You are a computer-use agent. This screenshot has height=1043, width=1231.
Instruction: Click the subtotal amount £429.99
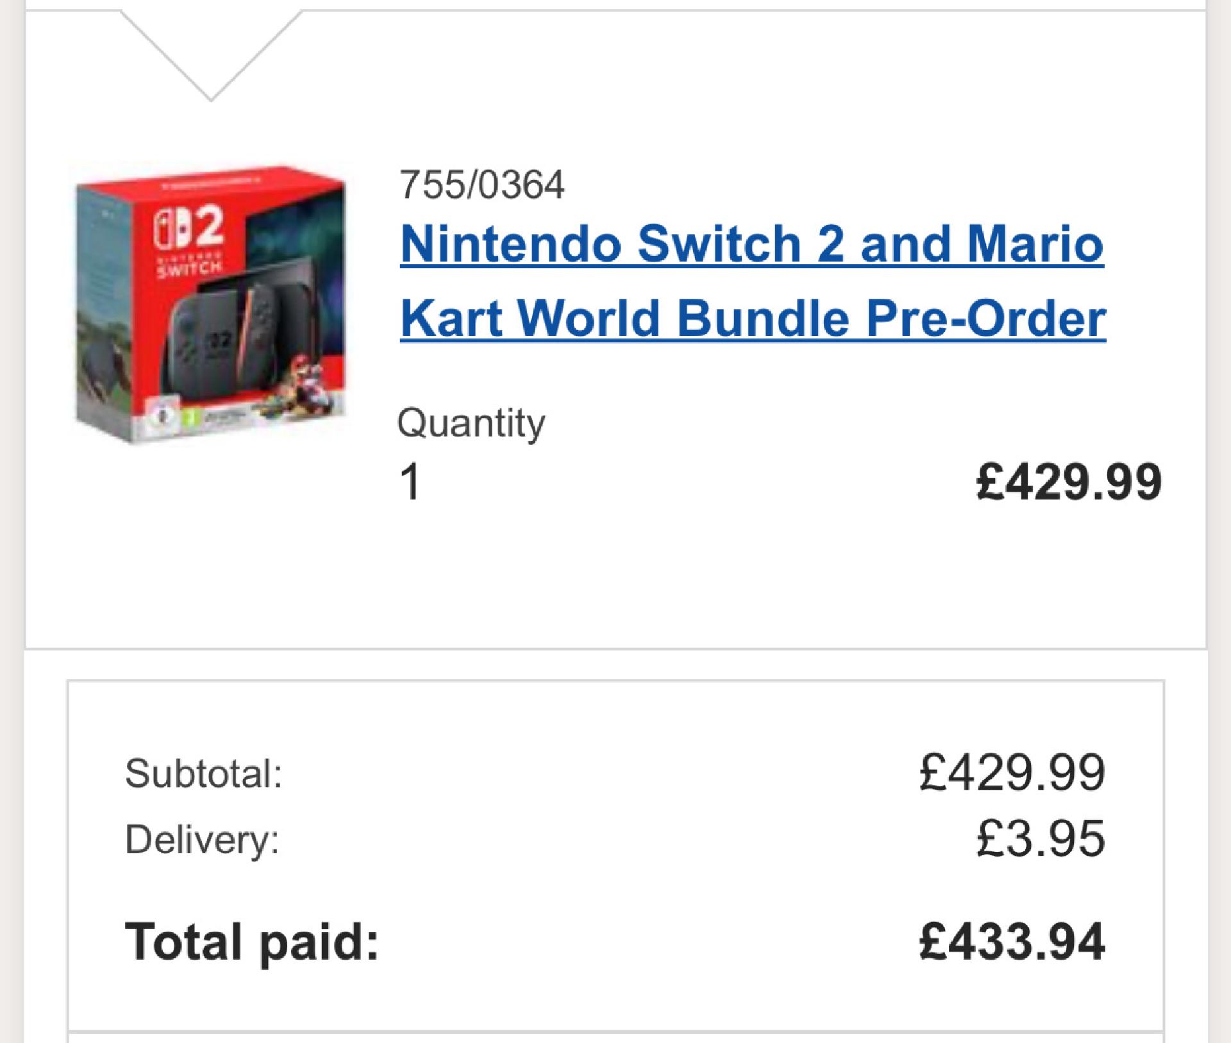coord(1012,772)
